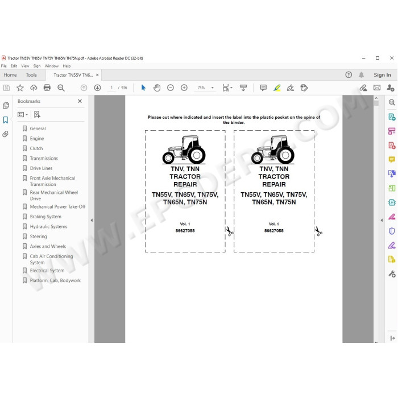
Task: Print the document
Action: tap(47, 88)
